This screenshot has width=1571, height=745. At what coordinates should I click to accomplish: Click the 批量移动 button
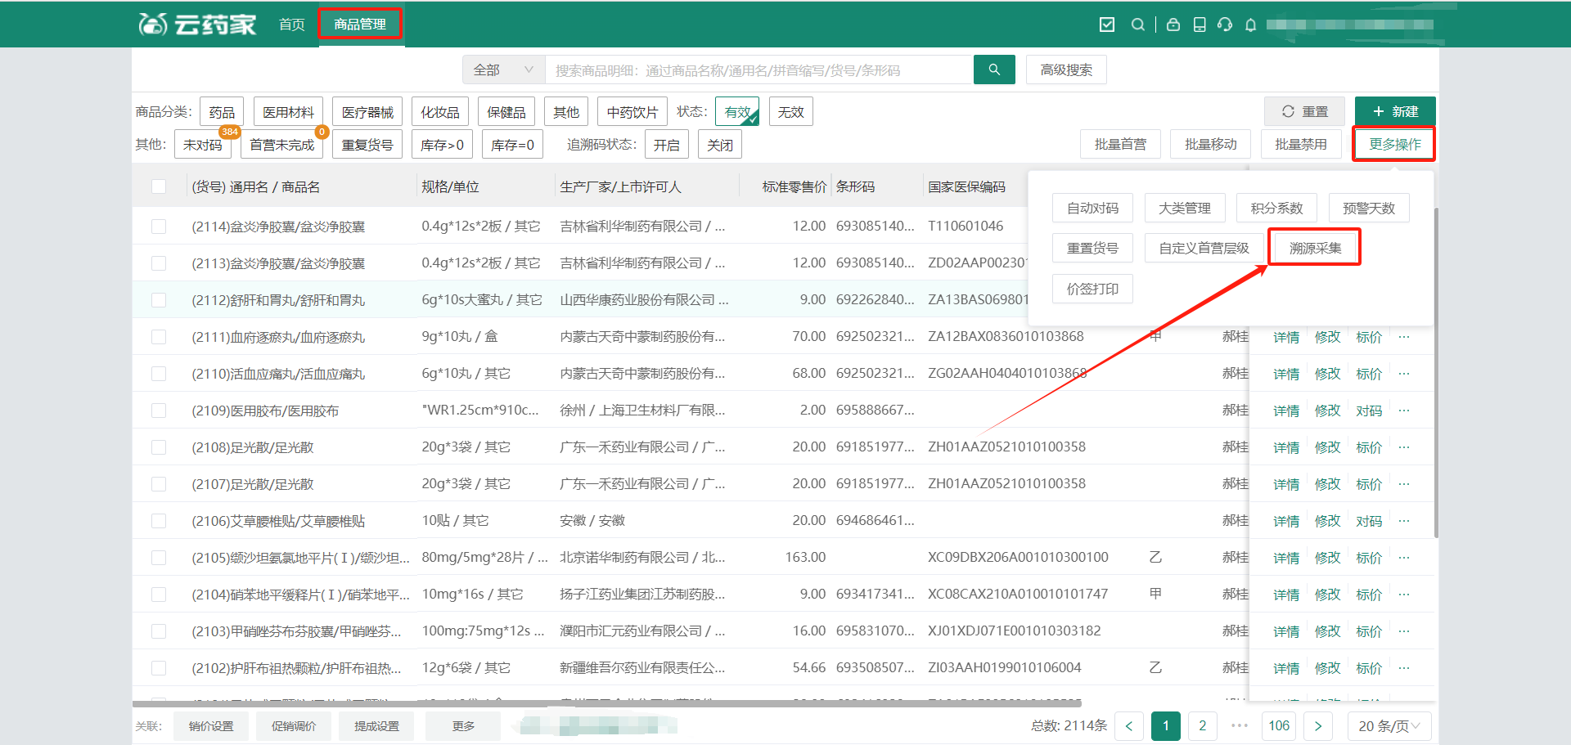[1211, 145]
